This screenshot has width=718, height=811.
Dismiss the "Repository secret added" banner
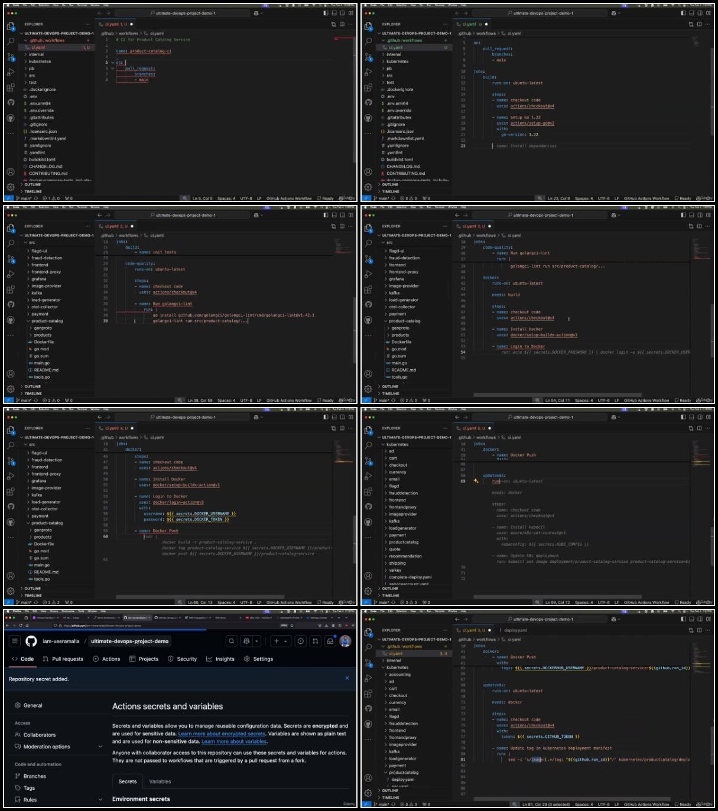pyautogui.click(x=347, y=678)
